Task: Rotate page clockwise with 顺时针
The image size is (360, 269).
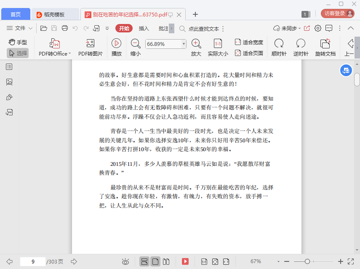Action: pos(279,44)
